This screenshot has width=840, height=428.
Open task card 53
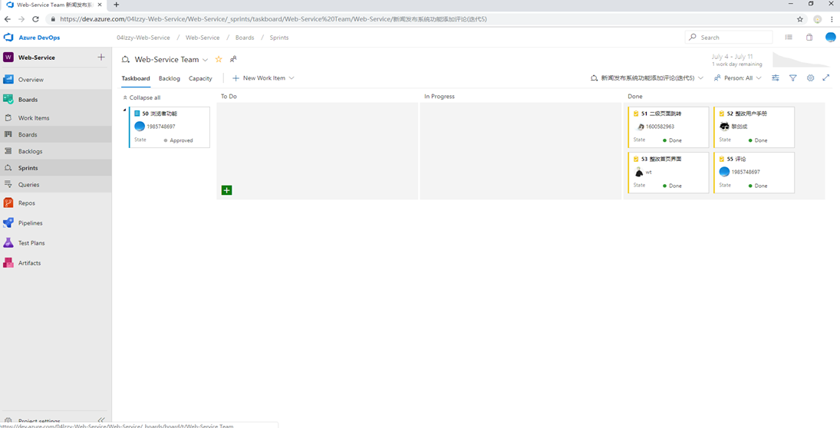pos(668,173)
